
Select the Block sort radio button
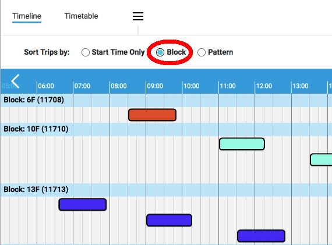[x=160, y=52]
